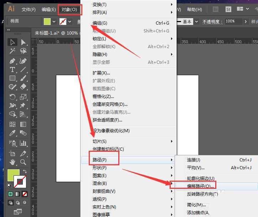Select the Selection arrow tool
This screenshot has height=217, width=258.
(12, 42)
